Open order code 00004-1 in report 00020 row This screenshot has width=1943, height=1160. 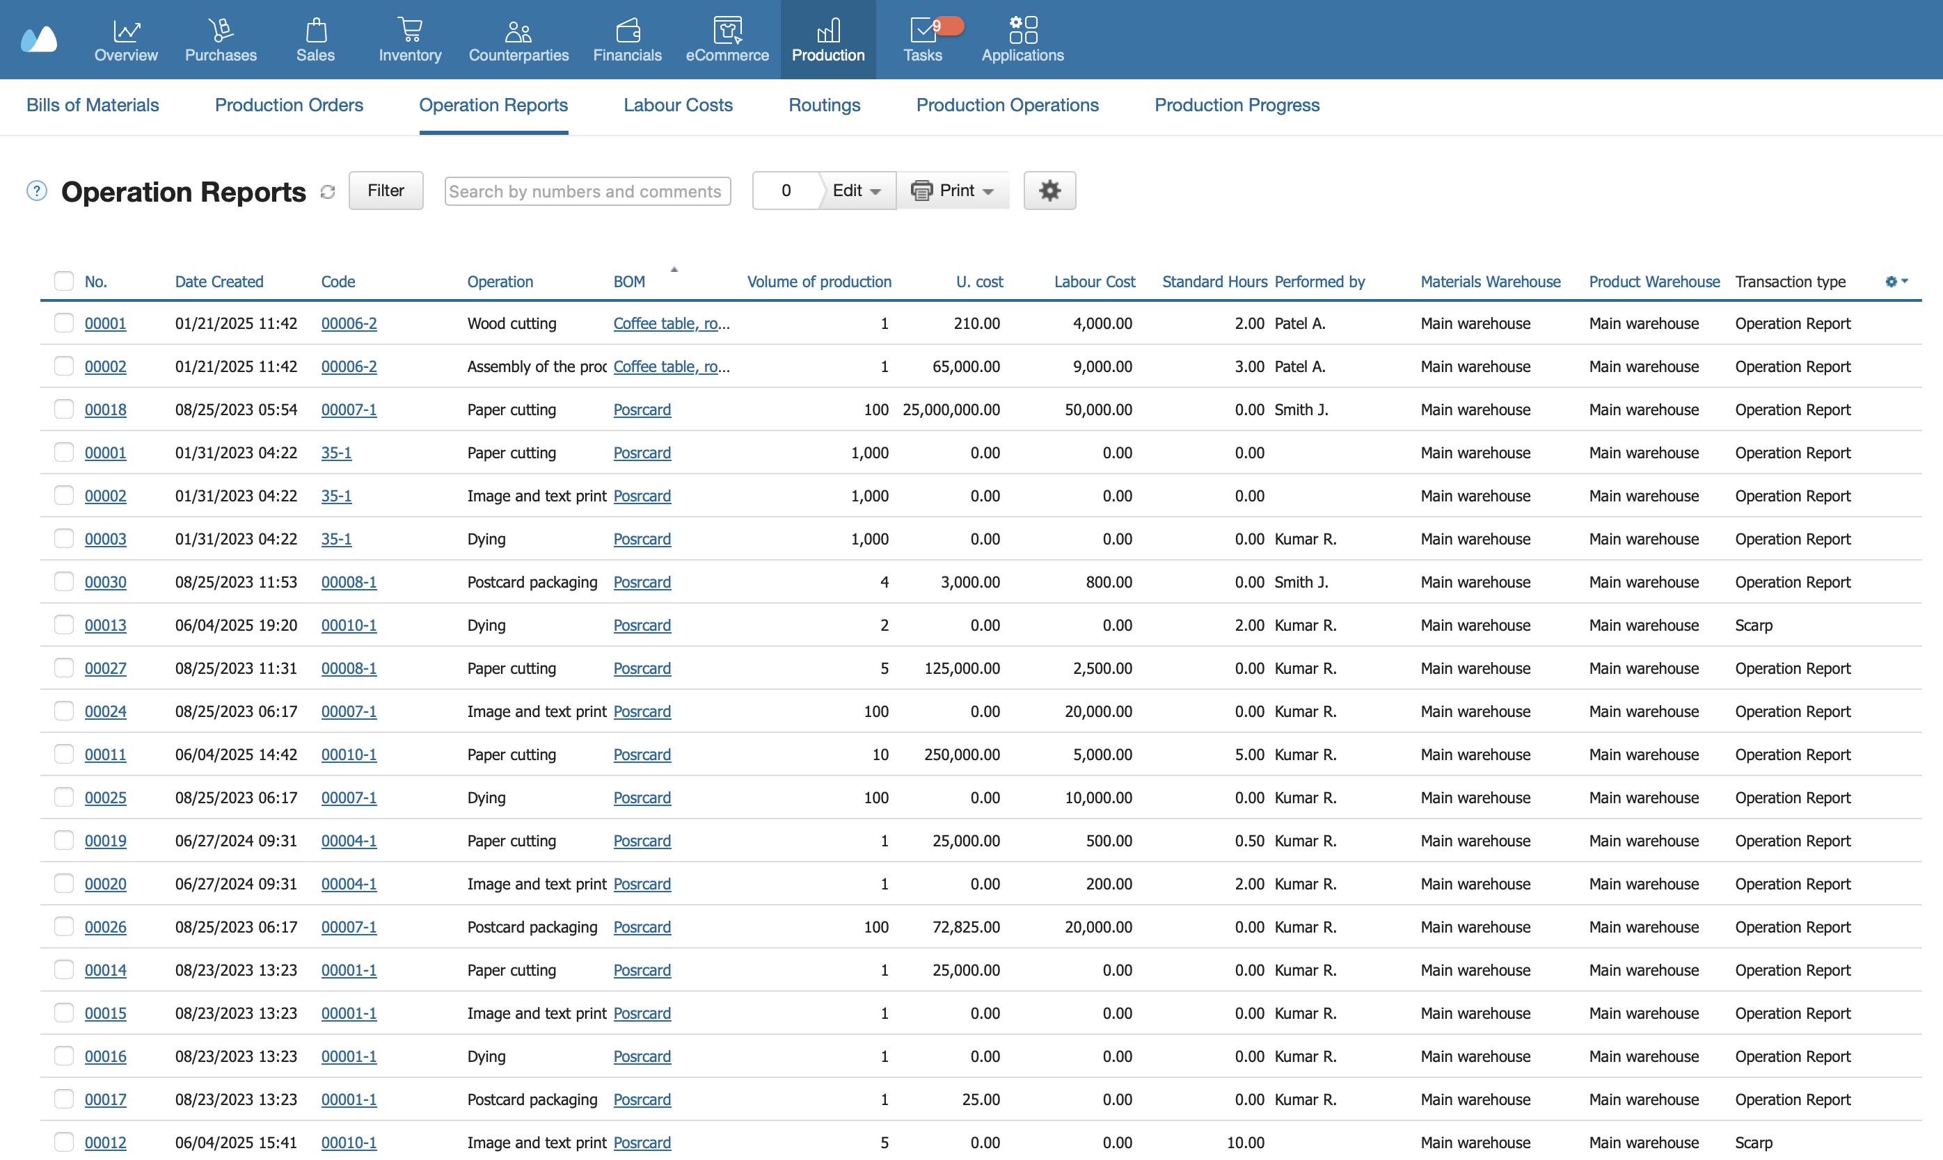[x=349, y=884]
